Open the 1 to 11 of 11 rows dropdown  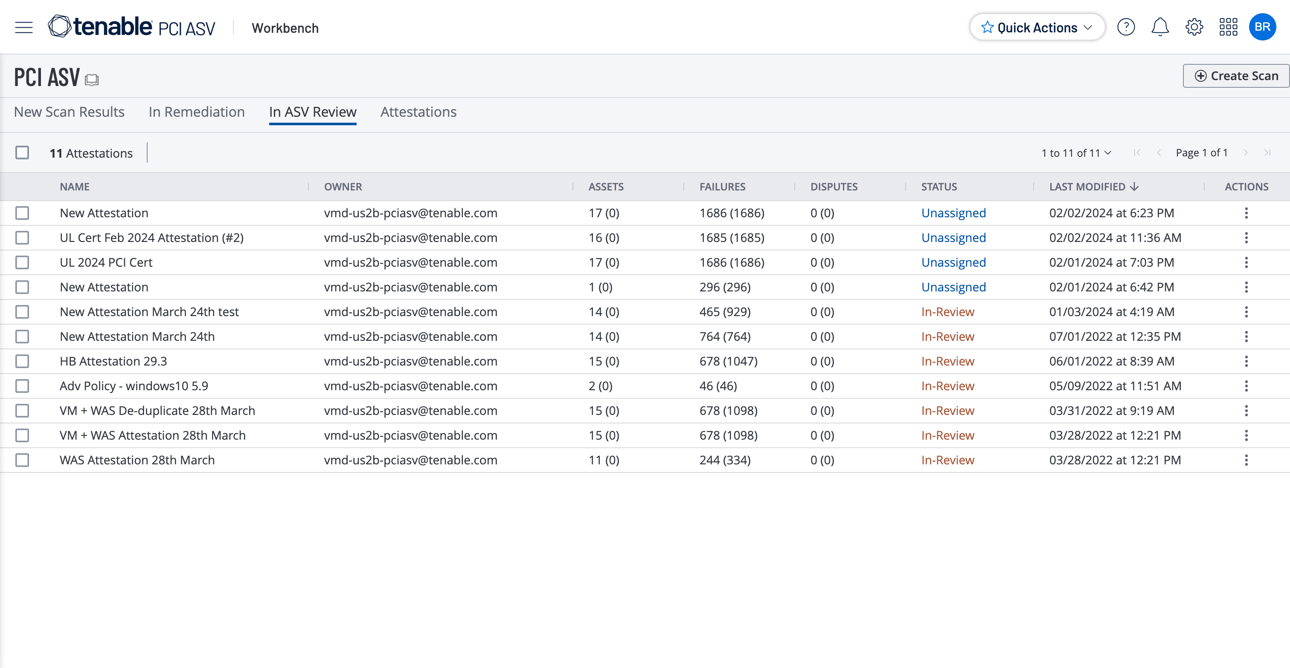point(1076,153)
